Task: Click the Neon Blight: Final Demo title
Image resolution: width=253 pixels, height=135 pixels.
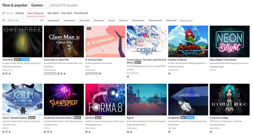Action: coord(223,60)
